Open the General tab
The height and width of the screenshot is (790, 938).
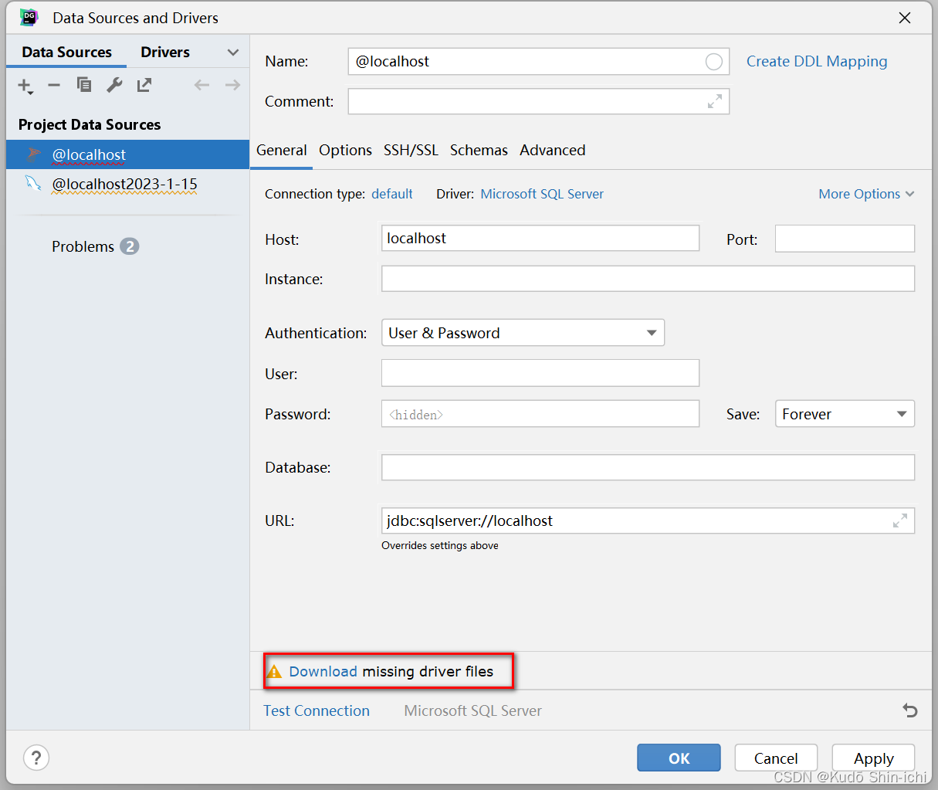[281, 151]
